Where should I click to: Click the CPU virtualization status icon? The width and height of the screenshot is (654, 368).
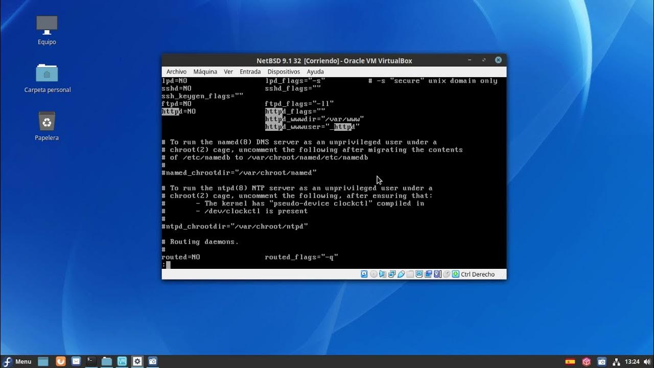coord(437,274)
